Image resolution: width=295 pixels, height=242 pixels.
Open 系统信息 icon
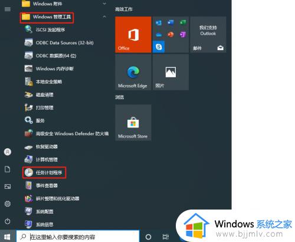[x=28, y=224]
